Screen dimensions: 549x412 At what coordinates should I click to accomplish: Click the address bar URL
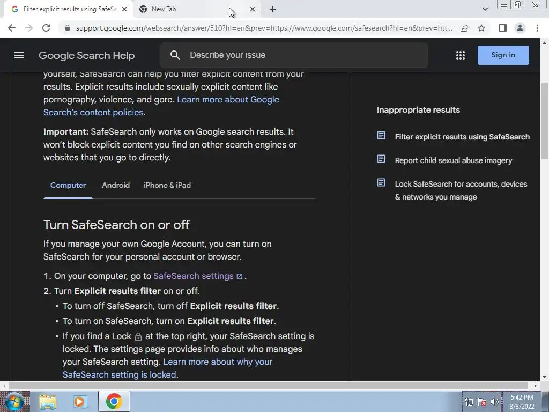264,28
